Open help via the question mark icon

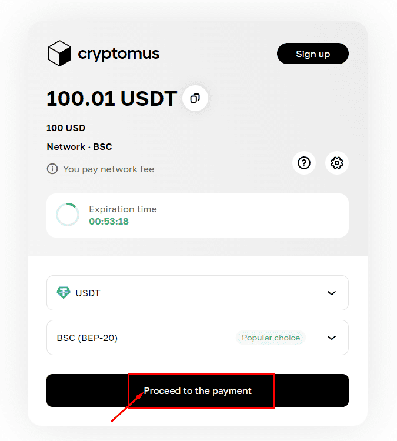pos(304,163)
